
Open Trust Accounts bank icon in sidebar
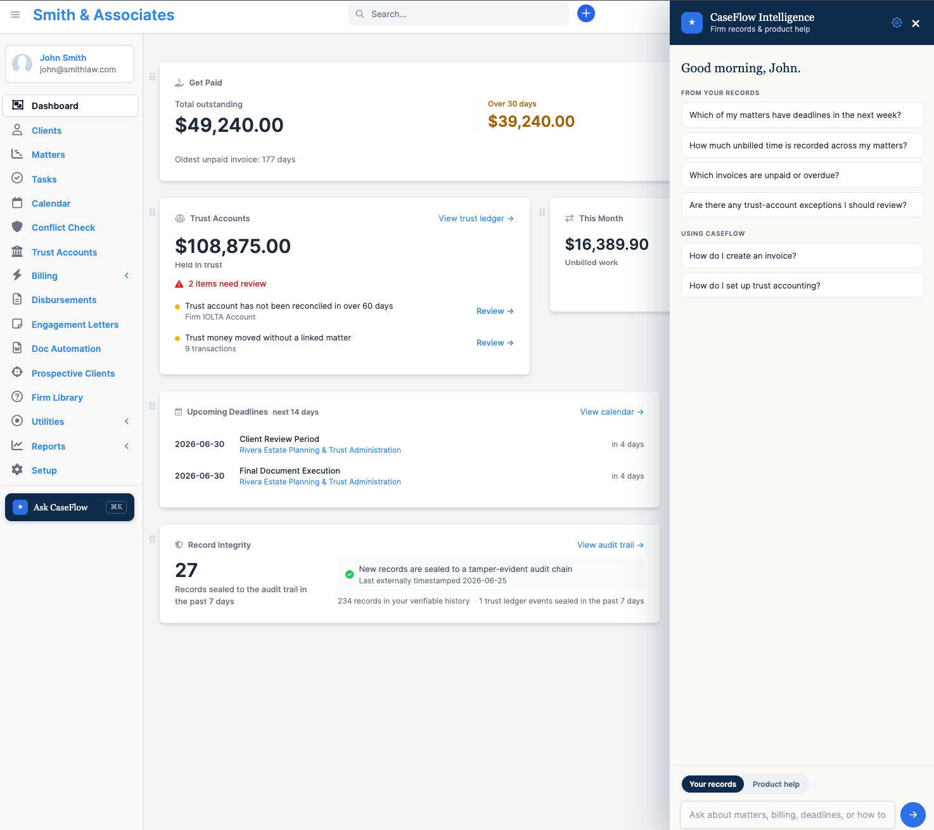click(x=17, y=252)
